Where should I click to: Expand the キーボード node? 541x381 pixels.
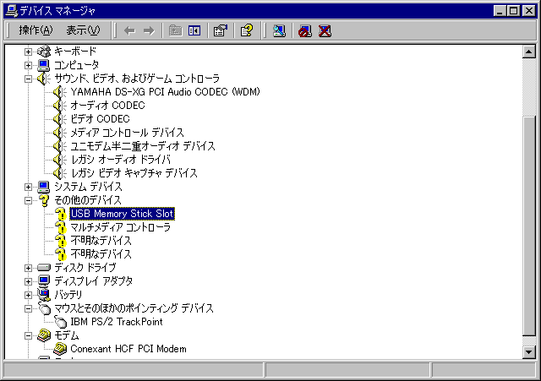(x=28, y=52)
